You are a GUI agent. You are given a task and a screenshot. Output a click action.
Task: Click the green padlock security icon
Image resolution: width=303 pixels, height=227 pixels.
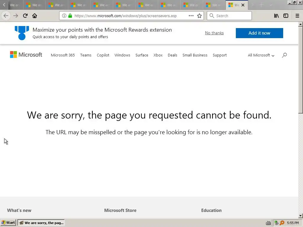pyautogui.click(x=70, y=16)
